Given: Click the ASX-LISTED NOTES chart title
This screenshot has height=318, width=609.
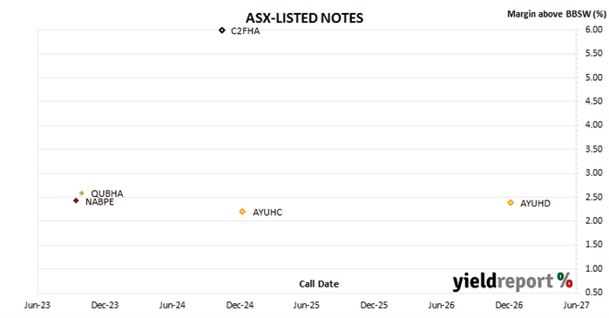Looking at the screenshot, I should (x=305, y=18).
